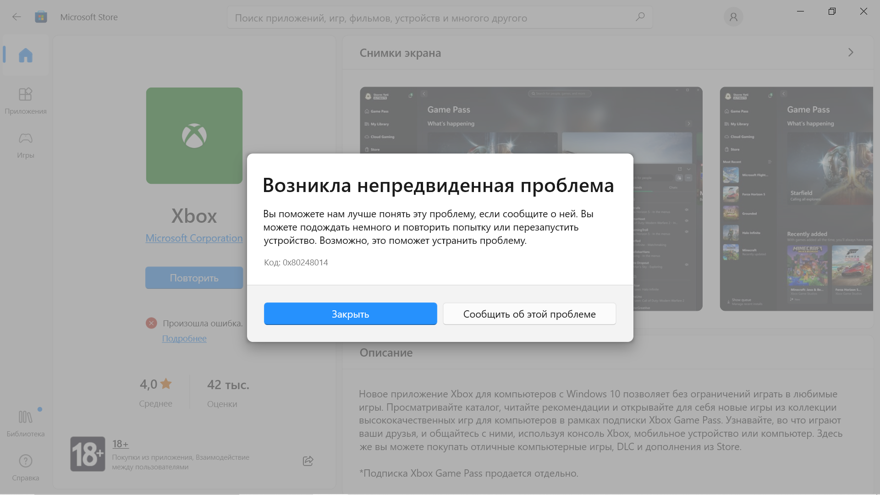Open the Подробнее error details link
This screenshot has height=495, width=880.
pyautogui.click(x=184, y=338)
